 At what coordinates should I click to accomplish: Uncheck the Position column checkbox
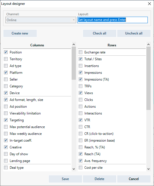click(x=6, y=52)
